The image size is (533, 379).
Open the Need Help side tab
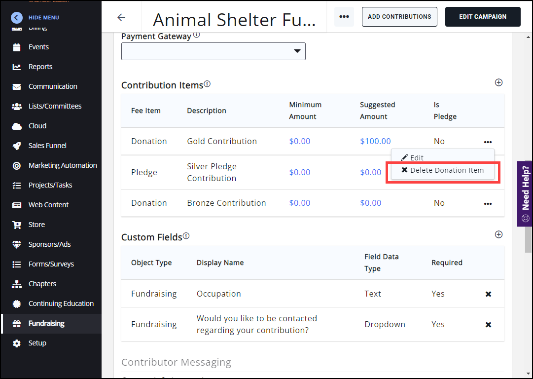(525, 193)
